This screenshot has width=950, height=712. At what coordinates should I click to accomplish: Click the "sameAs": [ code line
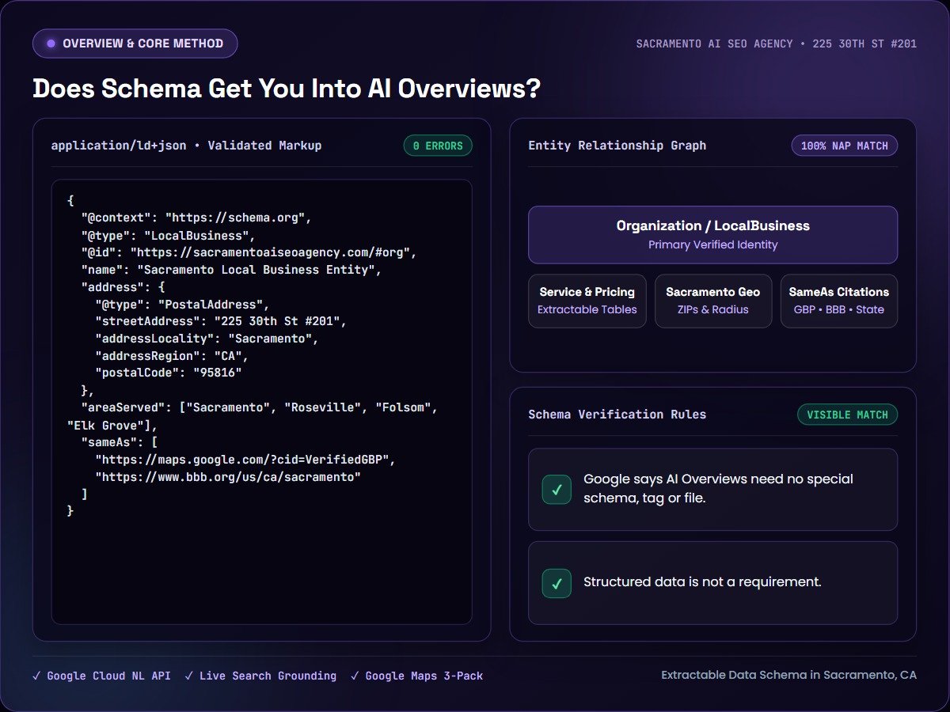pyautogui.click(x=120, y=441)
